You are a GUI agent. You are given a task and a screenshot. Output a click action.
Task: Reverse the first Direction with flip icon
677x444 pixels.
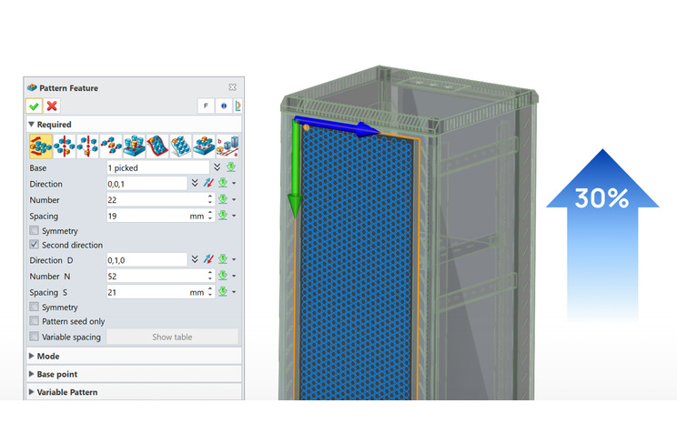[208, 183]
